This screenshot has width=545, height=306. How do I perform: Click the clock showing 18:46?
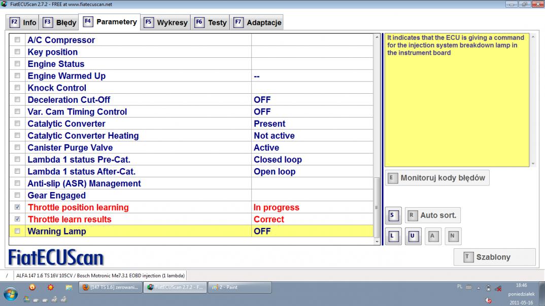pos(521,285)
